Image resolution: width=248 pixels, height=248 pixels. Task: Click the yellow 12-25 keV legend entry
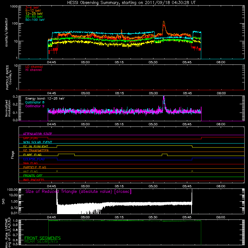[x=34, y=14]
